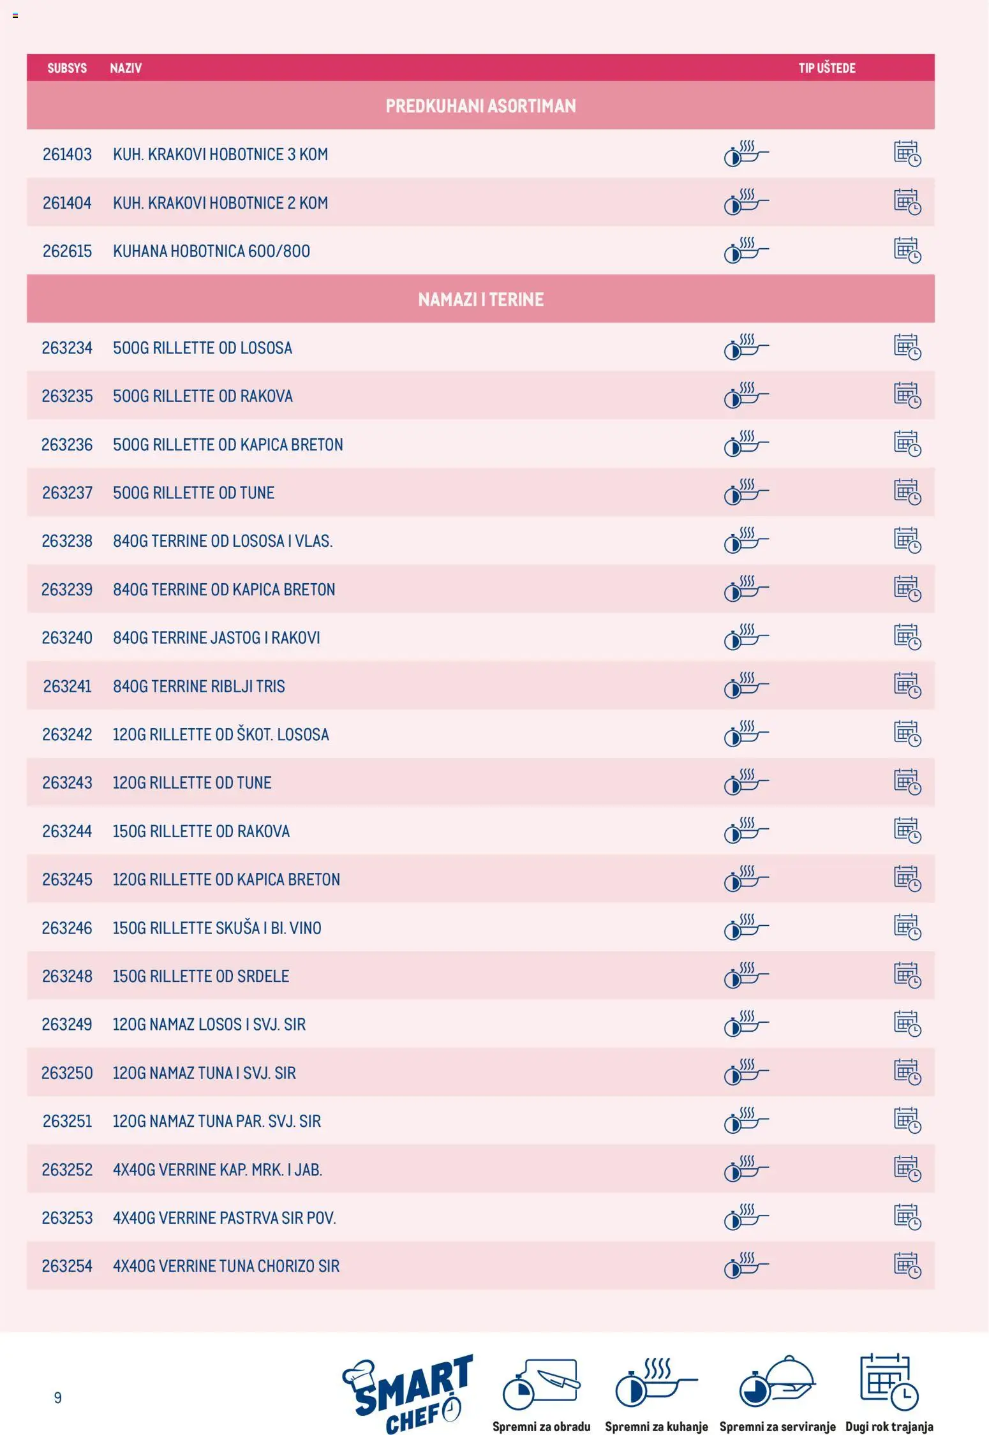This screenshot has height=1435, width=989.
Task: Click the Dugi rok trajanja legend icon
Action: pos(889,1382)
